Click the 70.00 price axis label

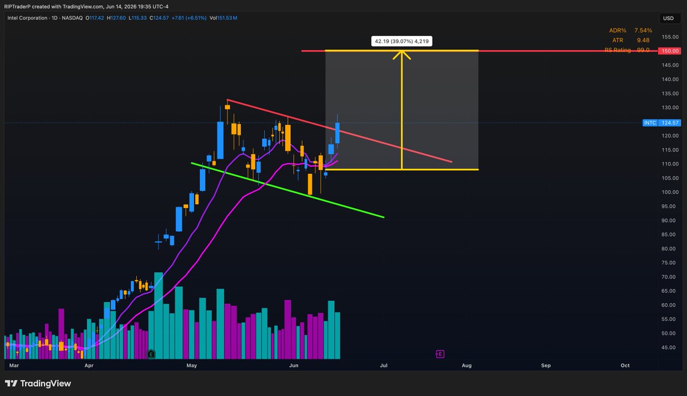[669, 277]
